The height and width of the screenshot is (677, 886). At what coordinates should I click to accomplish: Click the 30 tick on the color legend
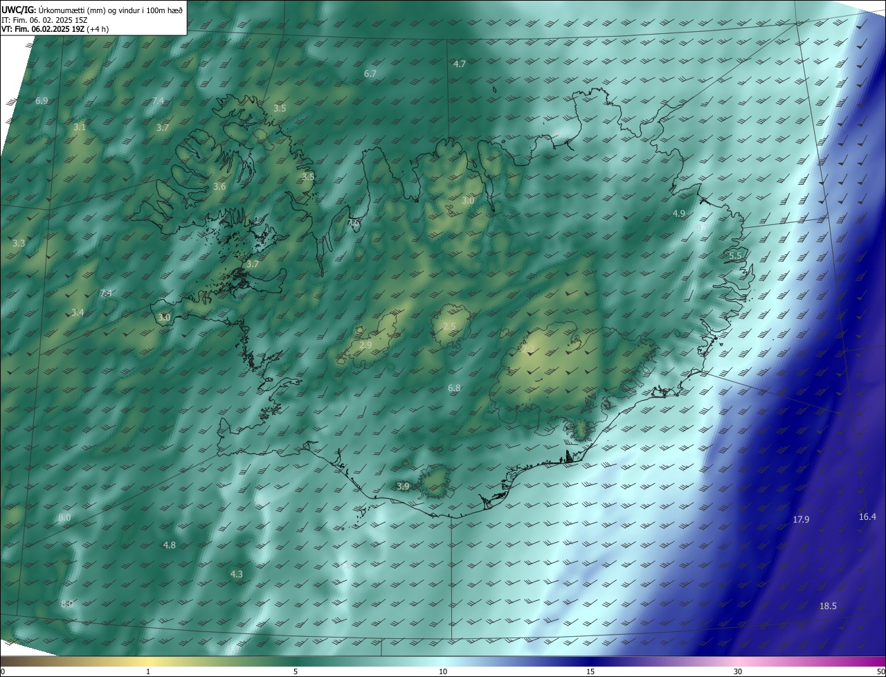tap(738, 671)
